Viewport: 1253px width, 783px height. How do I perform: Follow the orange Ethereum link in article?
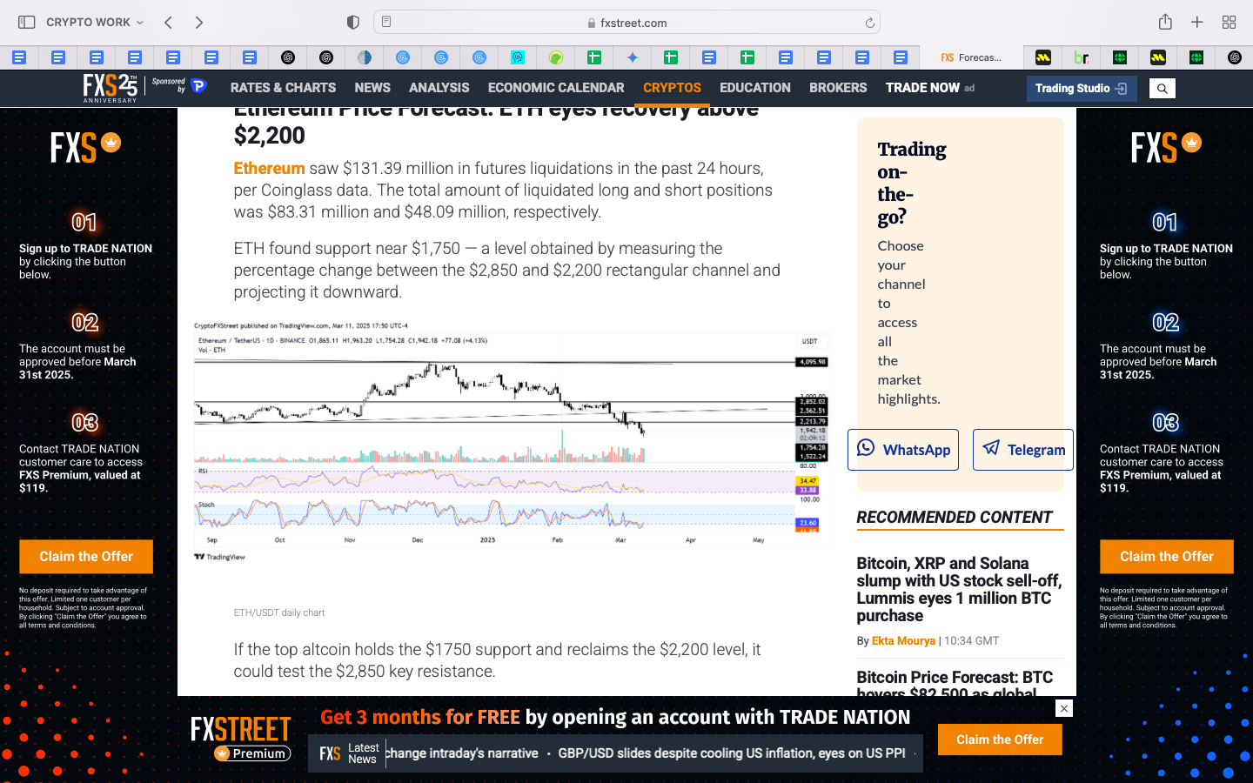(269, 169)
